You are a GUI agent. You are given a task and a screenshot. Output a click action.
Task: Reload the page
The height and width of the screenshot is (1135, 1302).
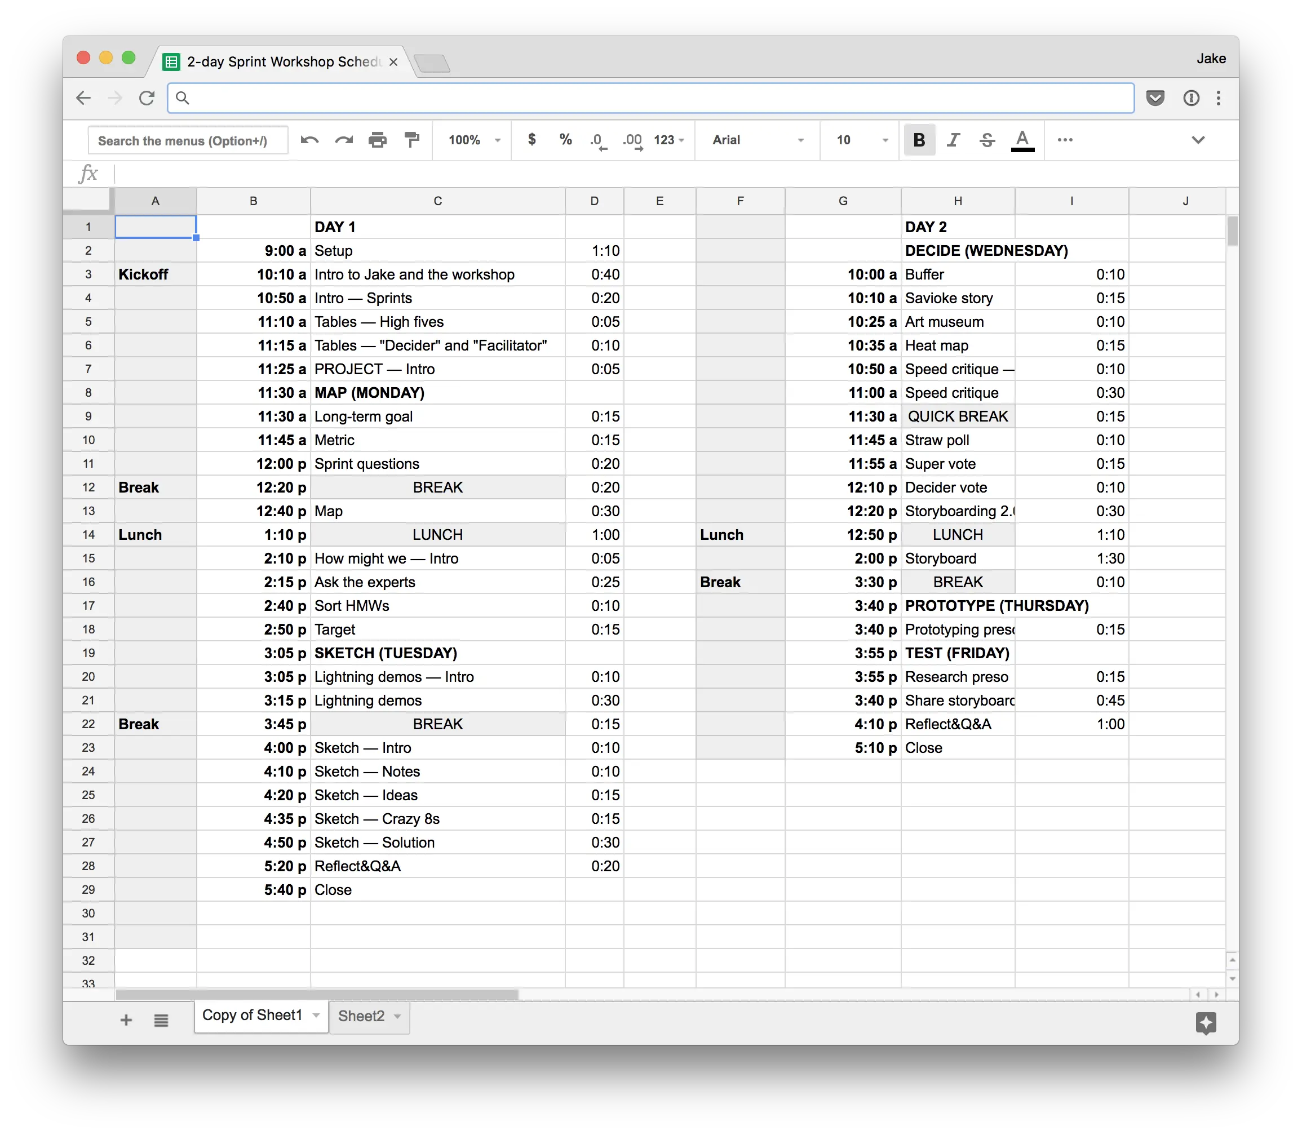coord(147,98)
